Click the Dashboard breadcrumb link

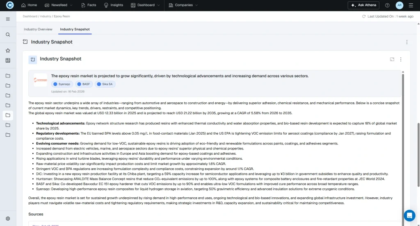[x=30, y=16]
